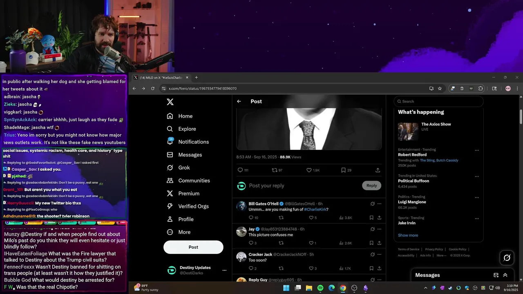Bookmark the main post with 29 bookmarks
Viewport: 523px width, 294px height.
[343, 170]
